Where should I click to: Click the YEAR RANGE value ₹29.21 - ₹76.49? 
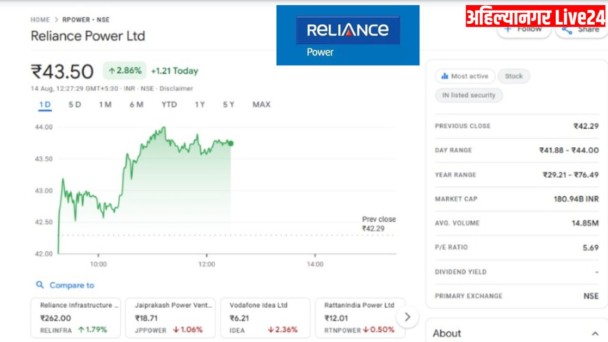click(x=571, y=175)
